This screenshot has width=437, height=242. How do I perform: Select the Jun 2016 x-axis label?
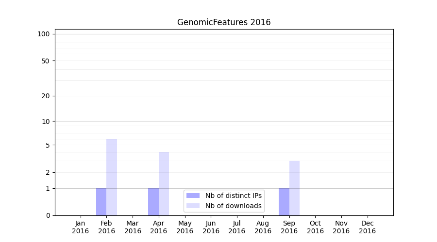(x=211, y=227)
